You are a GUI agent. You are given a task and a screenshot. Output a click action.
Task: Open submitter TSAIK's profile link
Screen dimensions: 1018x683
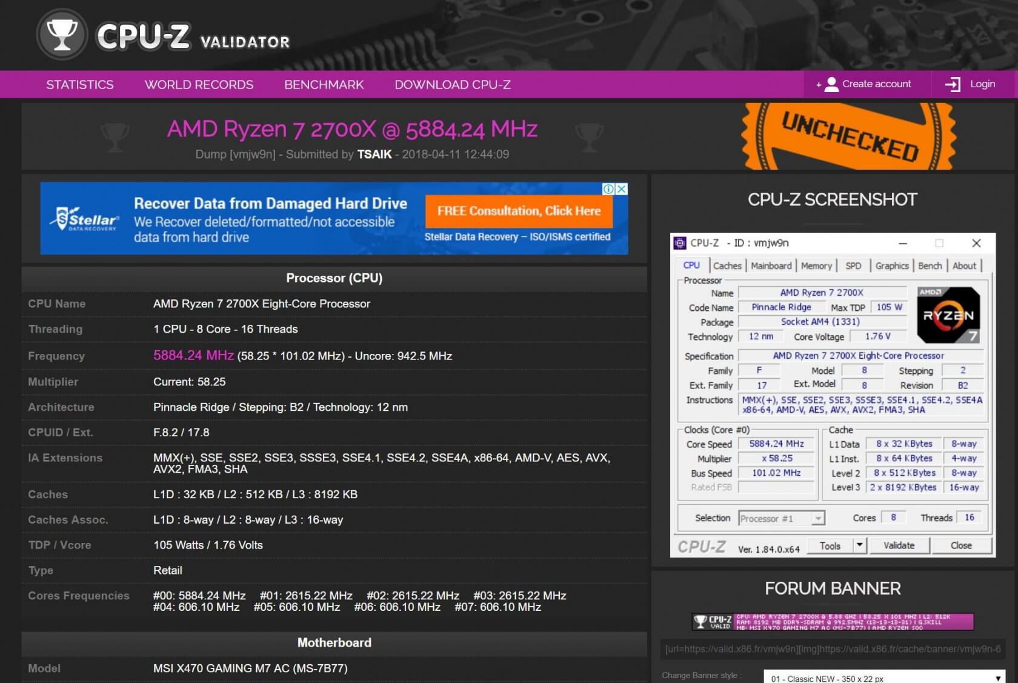[374, 155]
